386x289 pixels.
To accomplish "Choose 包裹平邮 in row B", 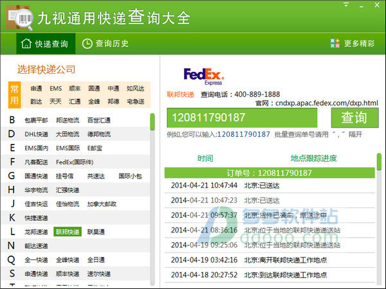I will click(36, 120).
